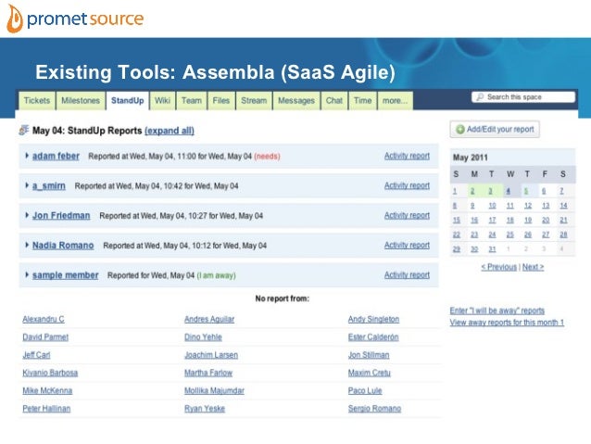This screenshot has height=444, width=591.
Task: Go to Previous month in calendar
Action: click(x=498, y=267)
